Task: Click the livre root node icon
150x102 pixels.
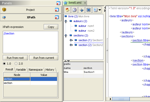Action: click(66, 16)
